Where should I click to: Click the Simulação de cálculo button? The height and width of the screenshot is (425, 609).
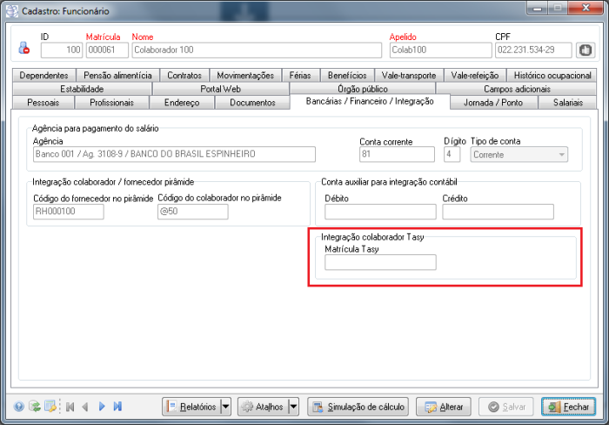358,407
